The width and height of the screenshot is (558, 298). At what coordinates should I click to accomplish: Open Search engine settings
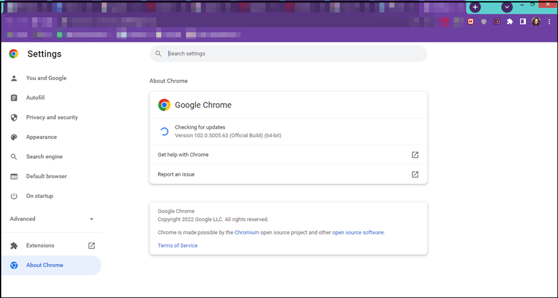pyautogui.click(x=44, y=156)
